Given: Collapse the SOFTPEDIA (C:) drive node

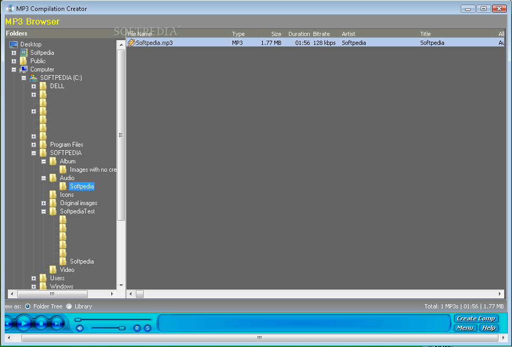Looking at the screenshot, I should [24, 78].
